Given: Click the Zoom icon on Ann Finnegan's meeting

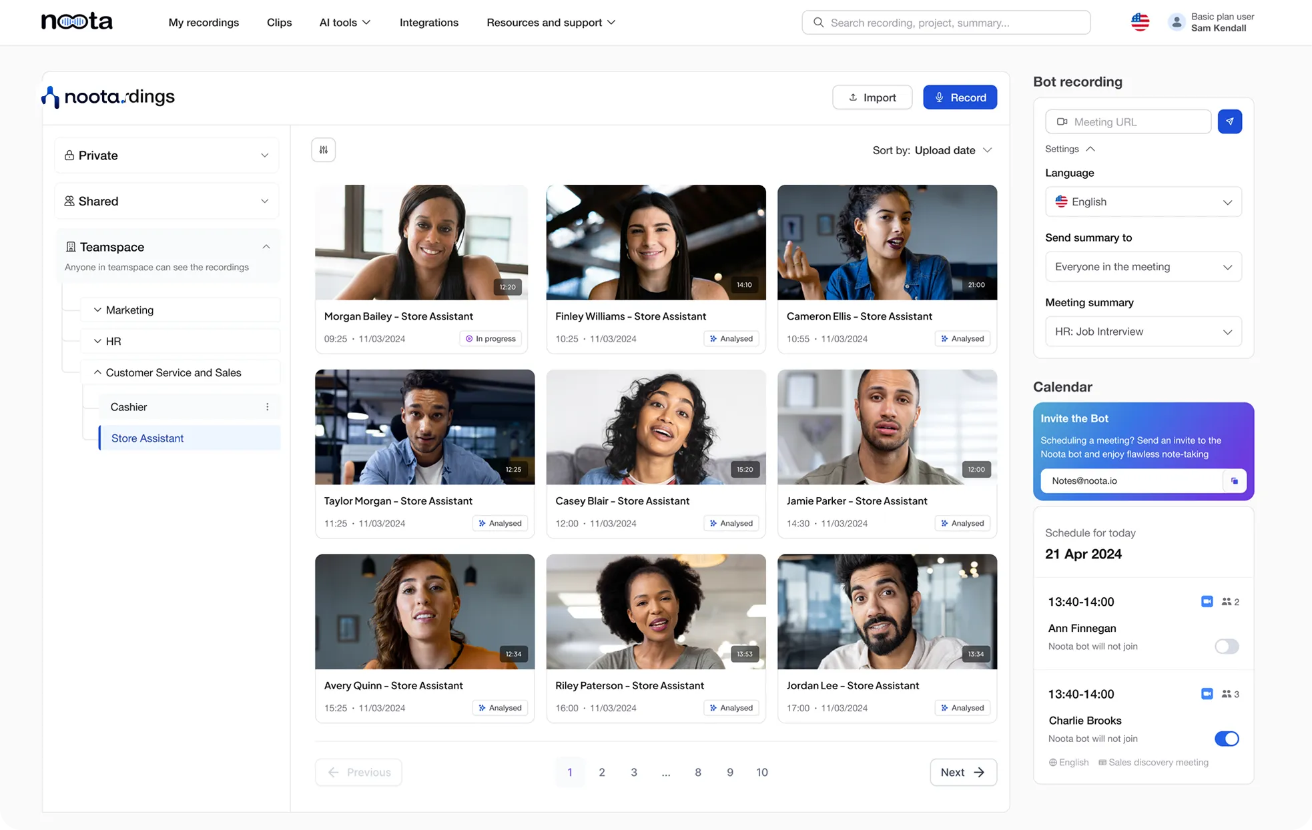Looking at the screenshot, I should coord(1207,601).
